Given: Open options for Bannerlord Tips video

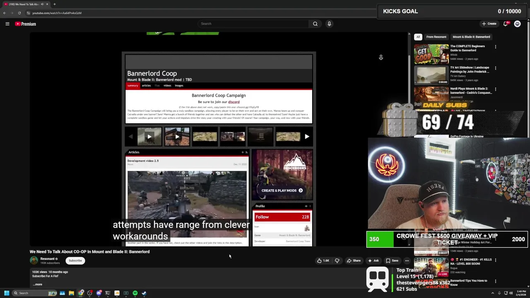Looking at the screenshot, I should coord(495,281).
